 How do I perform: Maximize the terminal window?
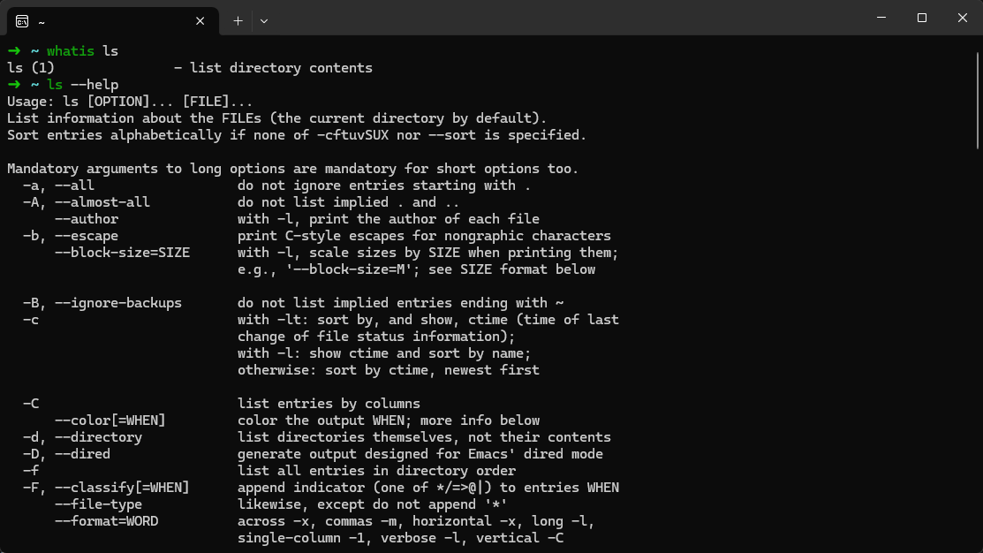pos(921,18)
